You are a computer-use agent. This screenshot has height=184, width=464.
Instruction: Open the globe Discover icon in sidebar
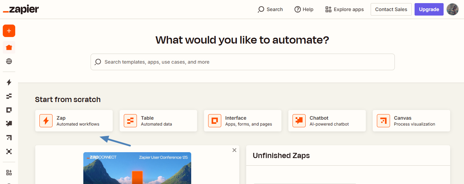(x=9, y=61)
